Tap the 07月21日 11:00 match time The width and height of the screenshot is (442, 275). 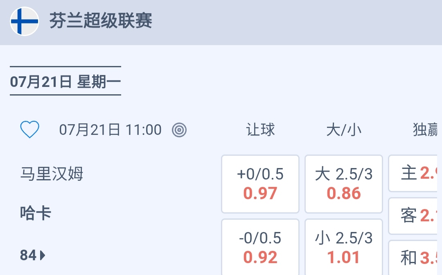110,130
